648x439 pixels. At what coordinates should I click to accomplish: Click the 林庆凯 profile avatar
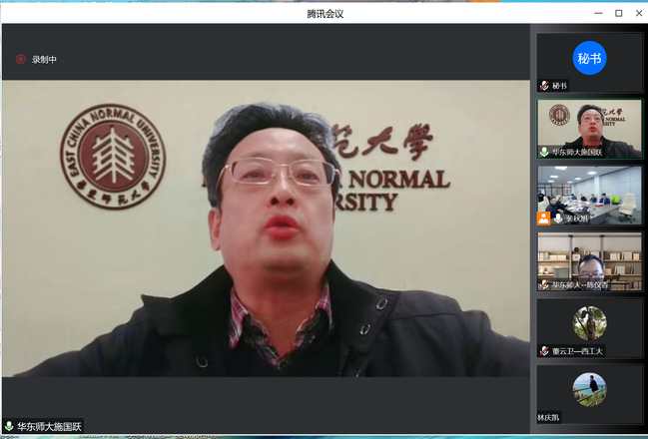pyautogui.click(x=589, y=389)
